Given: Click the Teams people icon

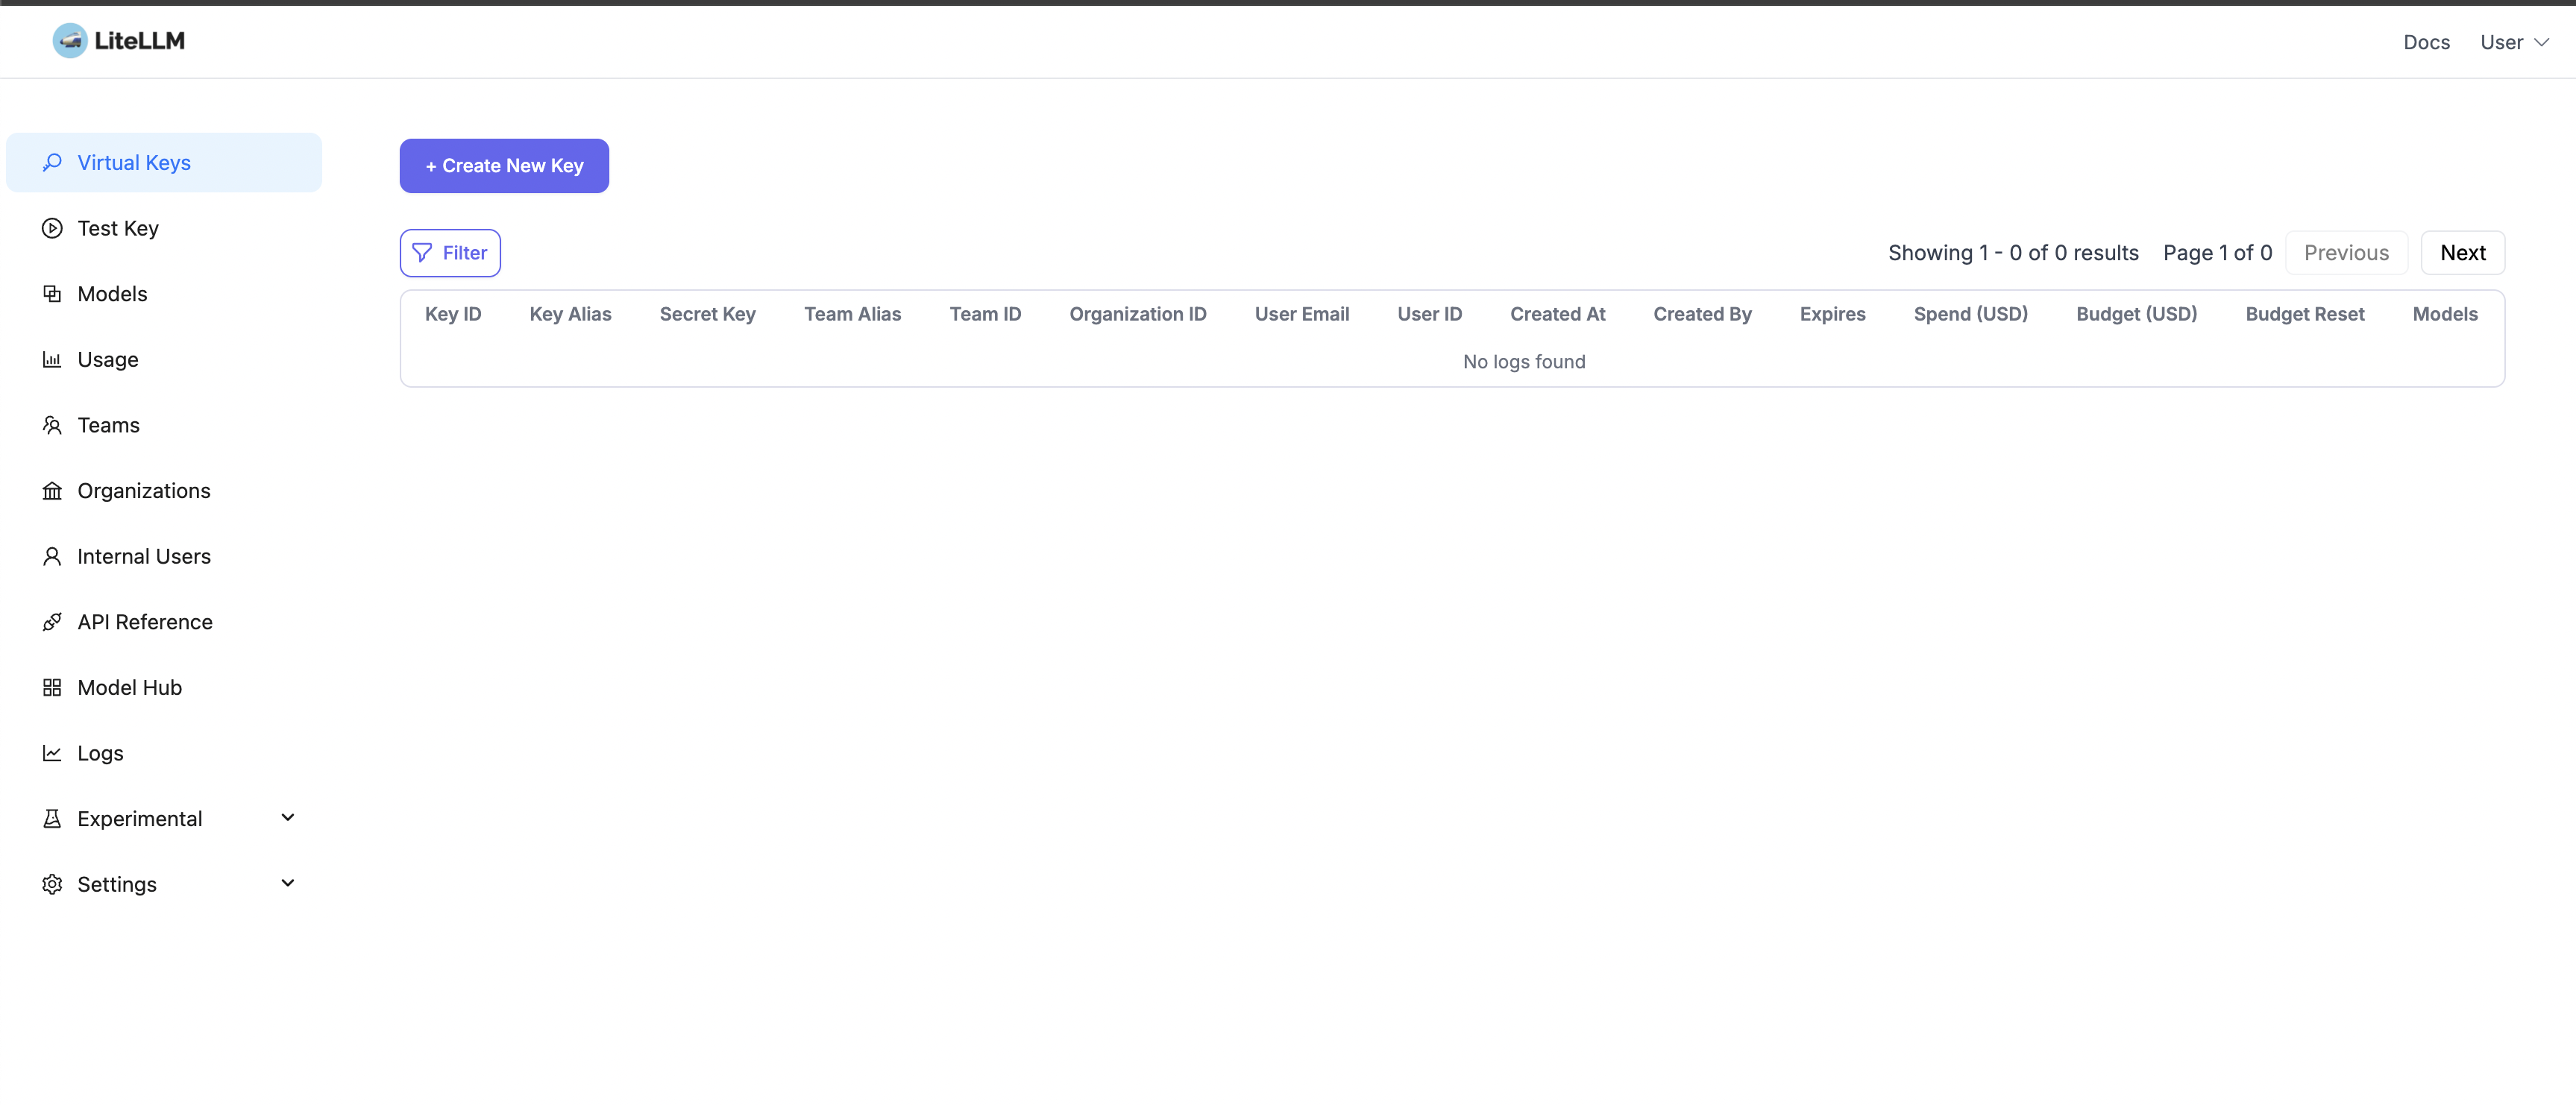Looking at the screenshot, I should [x=52, y=425].
